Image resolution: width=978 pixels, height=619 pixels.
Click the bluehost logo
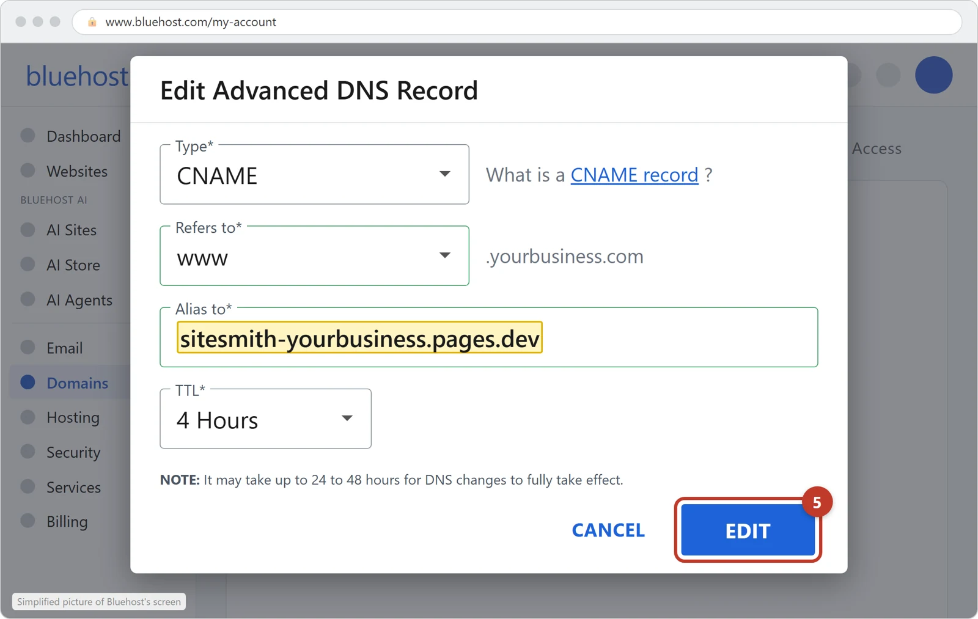pyautogui.click(x=77, y=76)
